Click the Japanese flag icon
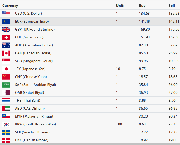Screen dimensions: 180x145 coord(6,69)
